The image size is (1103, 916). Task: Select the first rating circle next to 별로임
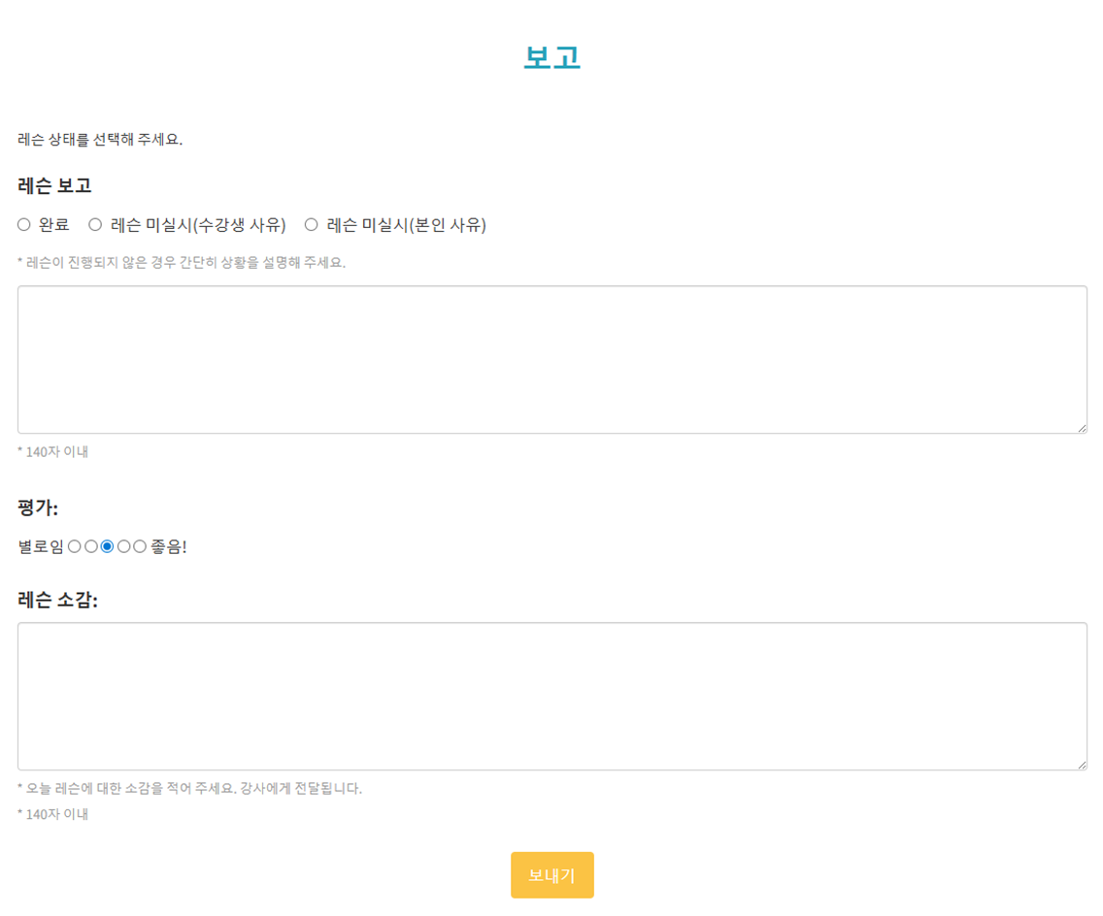tap(75, 547)
